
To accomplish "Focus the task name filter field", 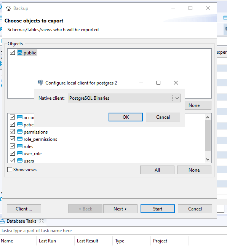I will [113, 231].
